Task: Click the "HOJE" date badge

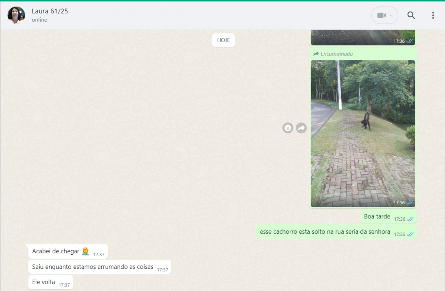Action: point(223,40)
